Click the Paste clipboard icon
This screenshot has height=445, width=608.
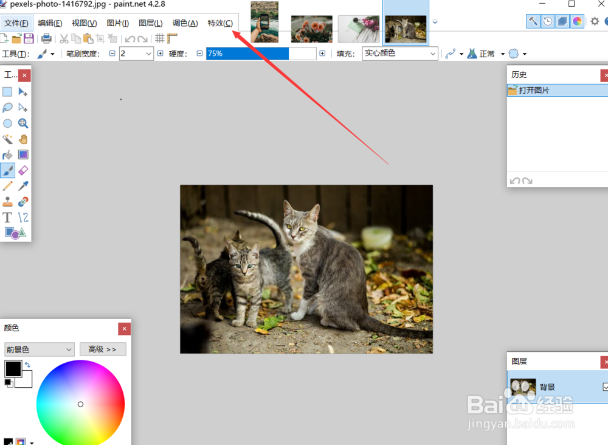pyautogui.click(x=88, y=38)
